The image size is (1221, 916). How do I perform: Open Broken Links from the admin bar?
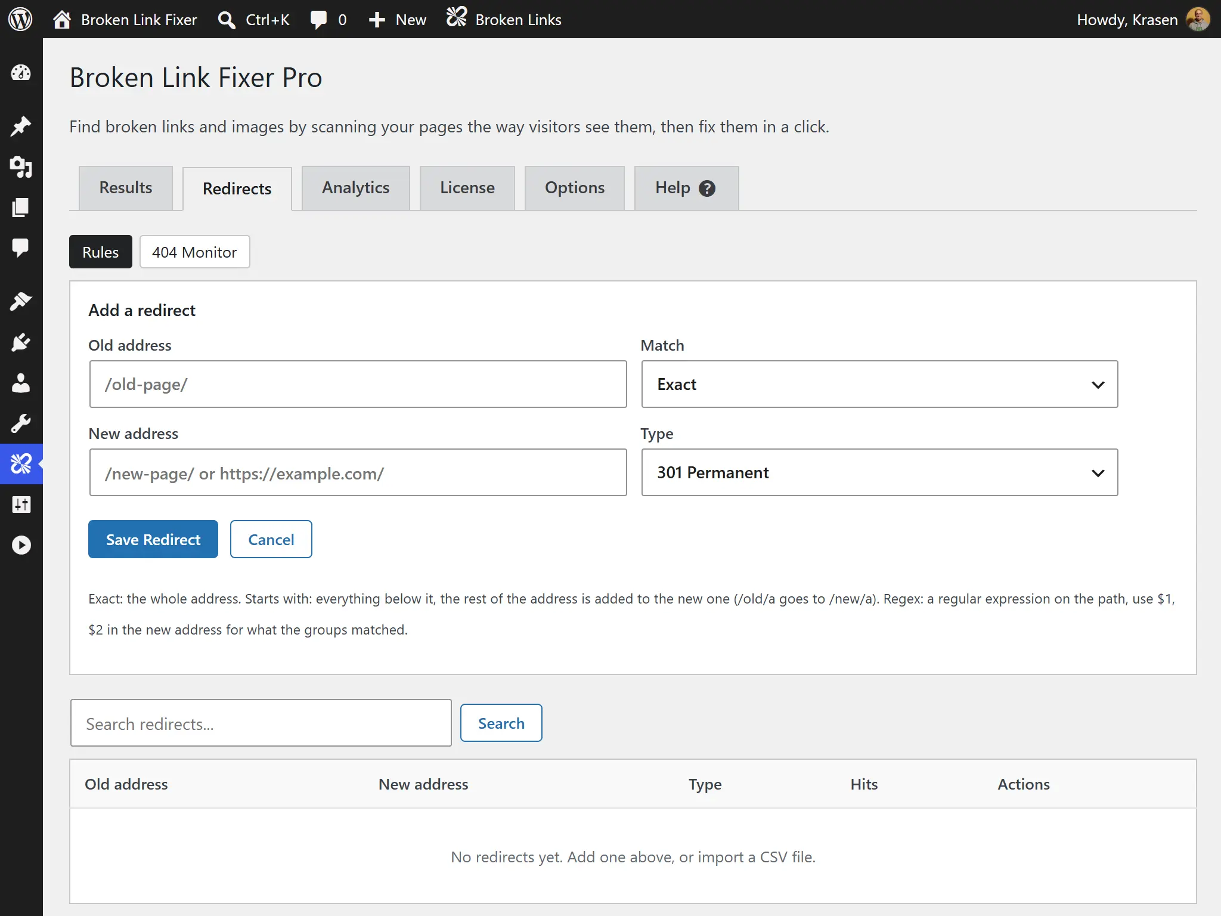coord(504,20)
